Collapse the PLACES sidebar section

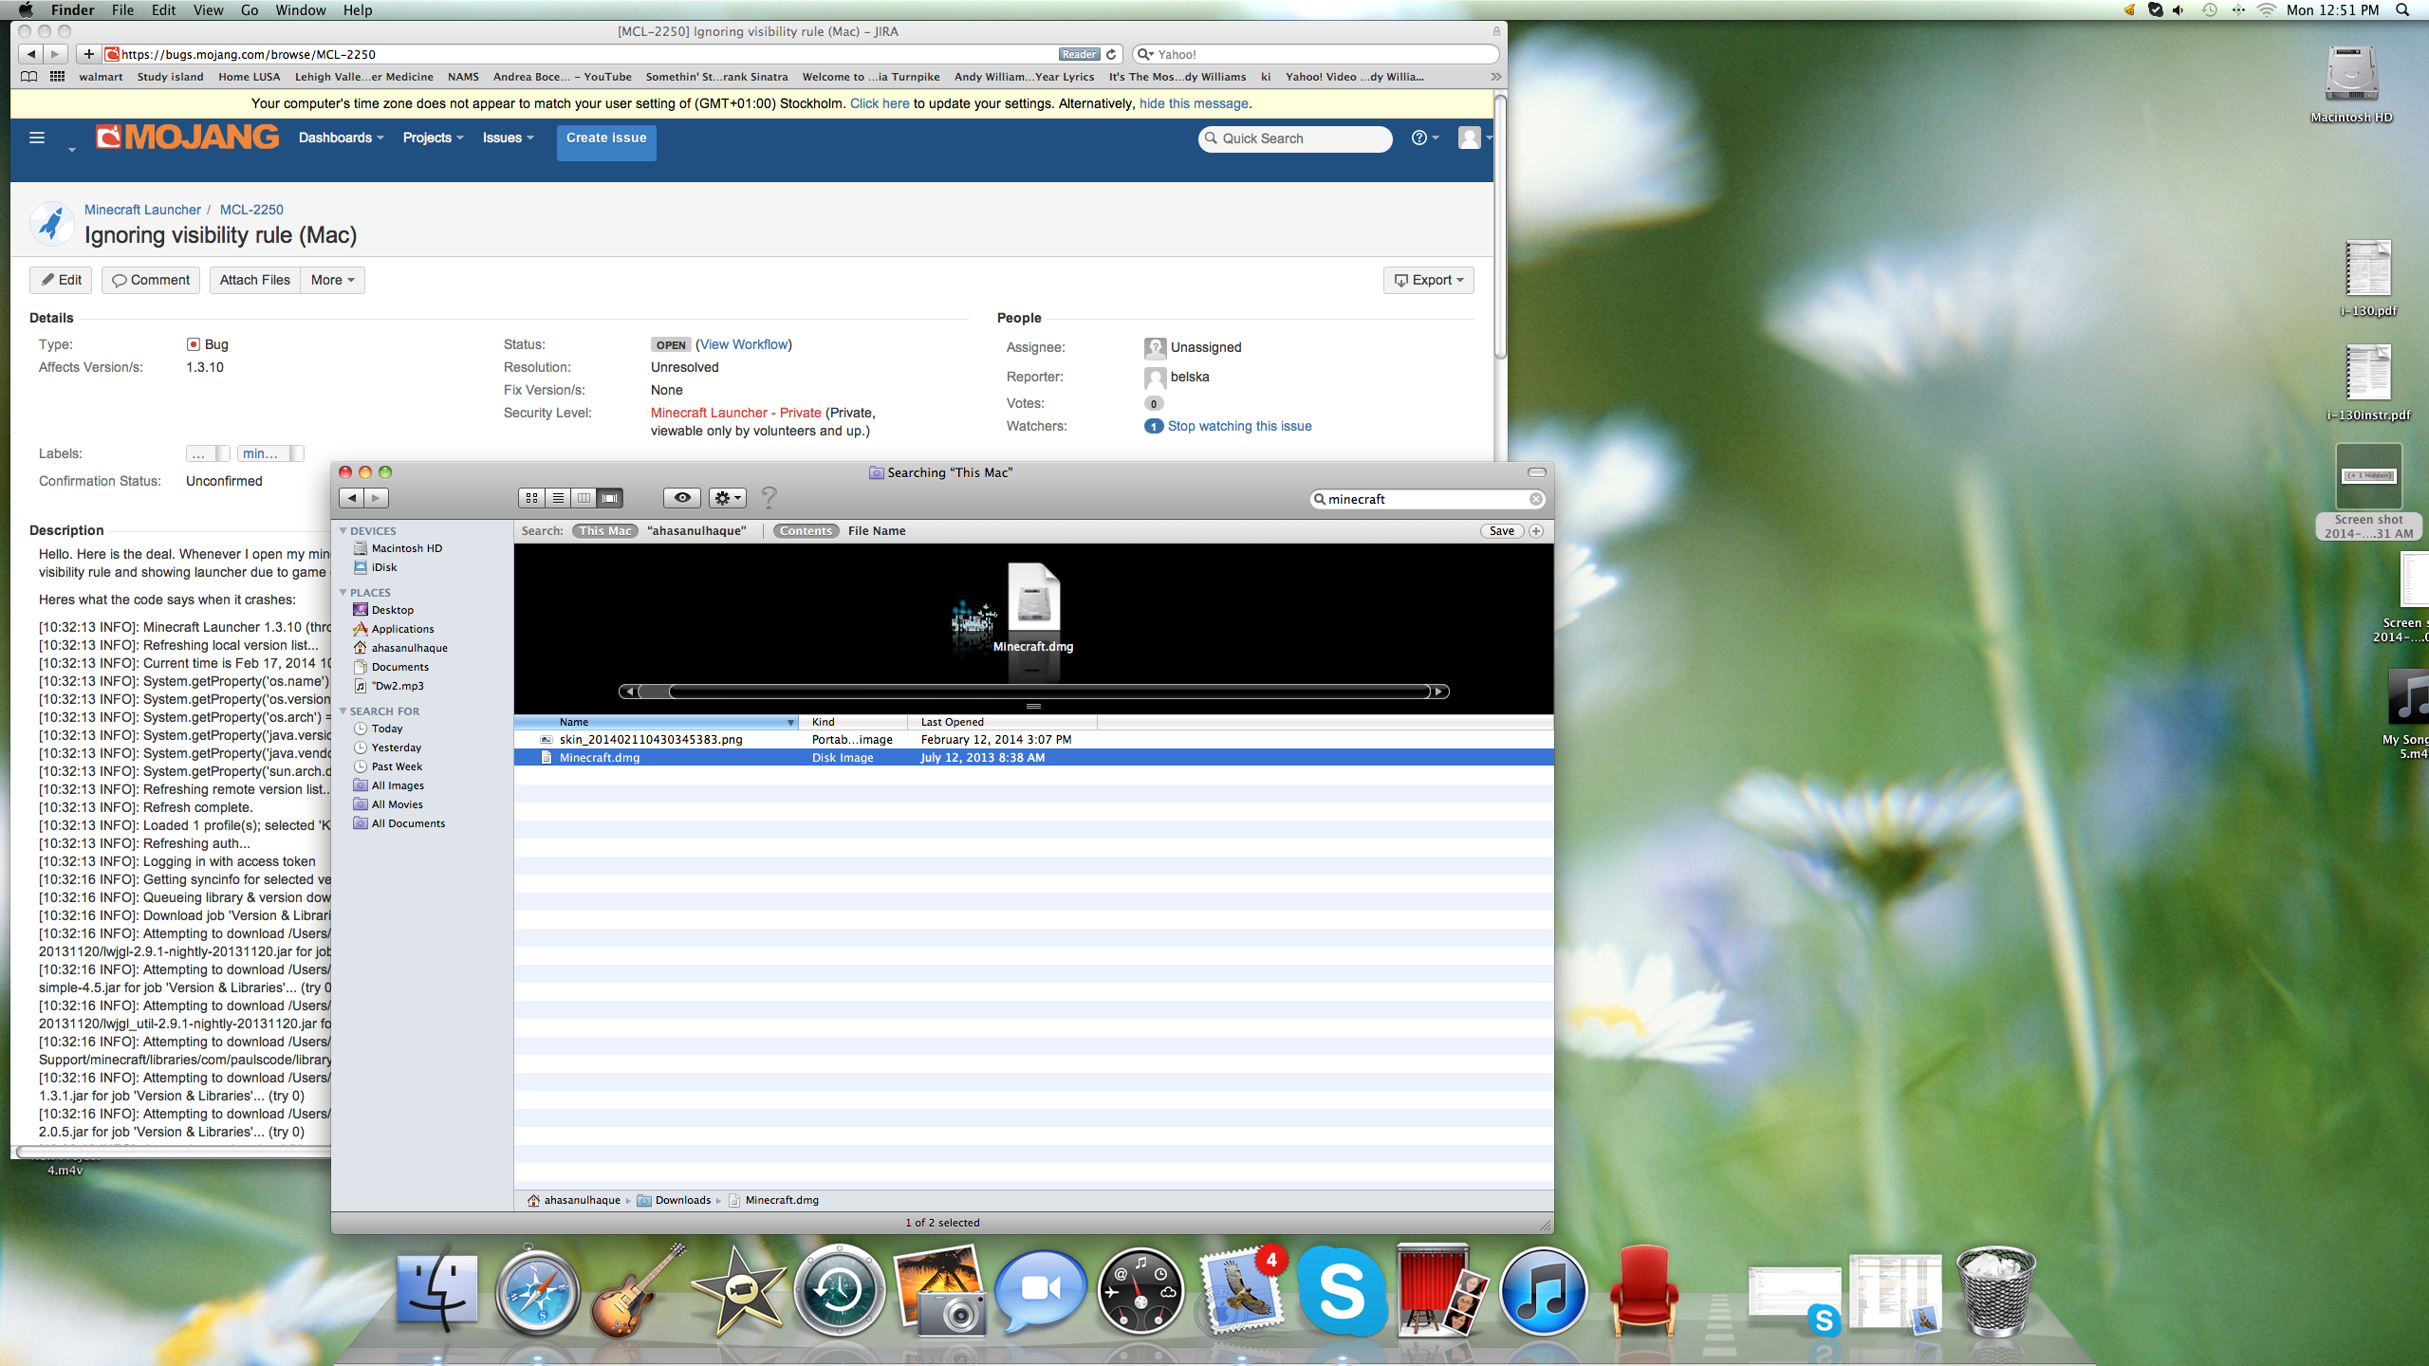pyautogui.click(x=343, y=593)
